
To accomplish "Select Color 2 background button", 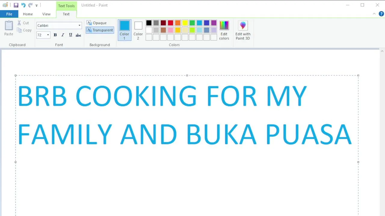I will (x=138, y=30).
